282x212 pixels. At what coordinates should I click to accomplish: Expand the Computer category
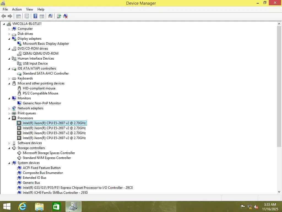[x=9, y=29]
